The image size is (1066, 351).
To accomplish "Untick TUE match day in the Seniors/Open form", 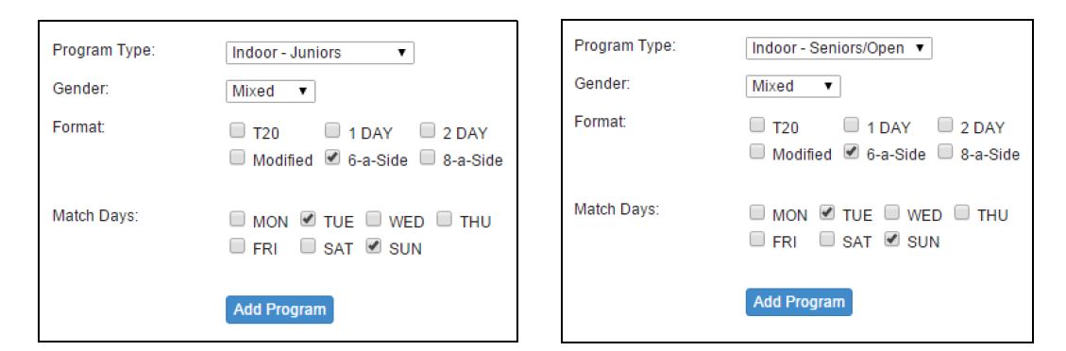I will (x=827, y=213).
